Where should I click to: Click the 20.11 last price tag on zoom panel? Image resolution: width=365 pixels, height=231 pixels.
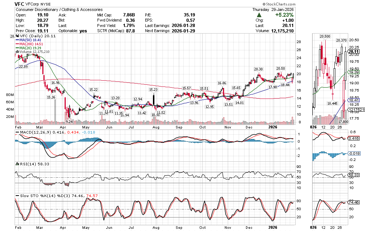click(352, 52)
